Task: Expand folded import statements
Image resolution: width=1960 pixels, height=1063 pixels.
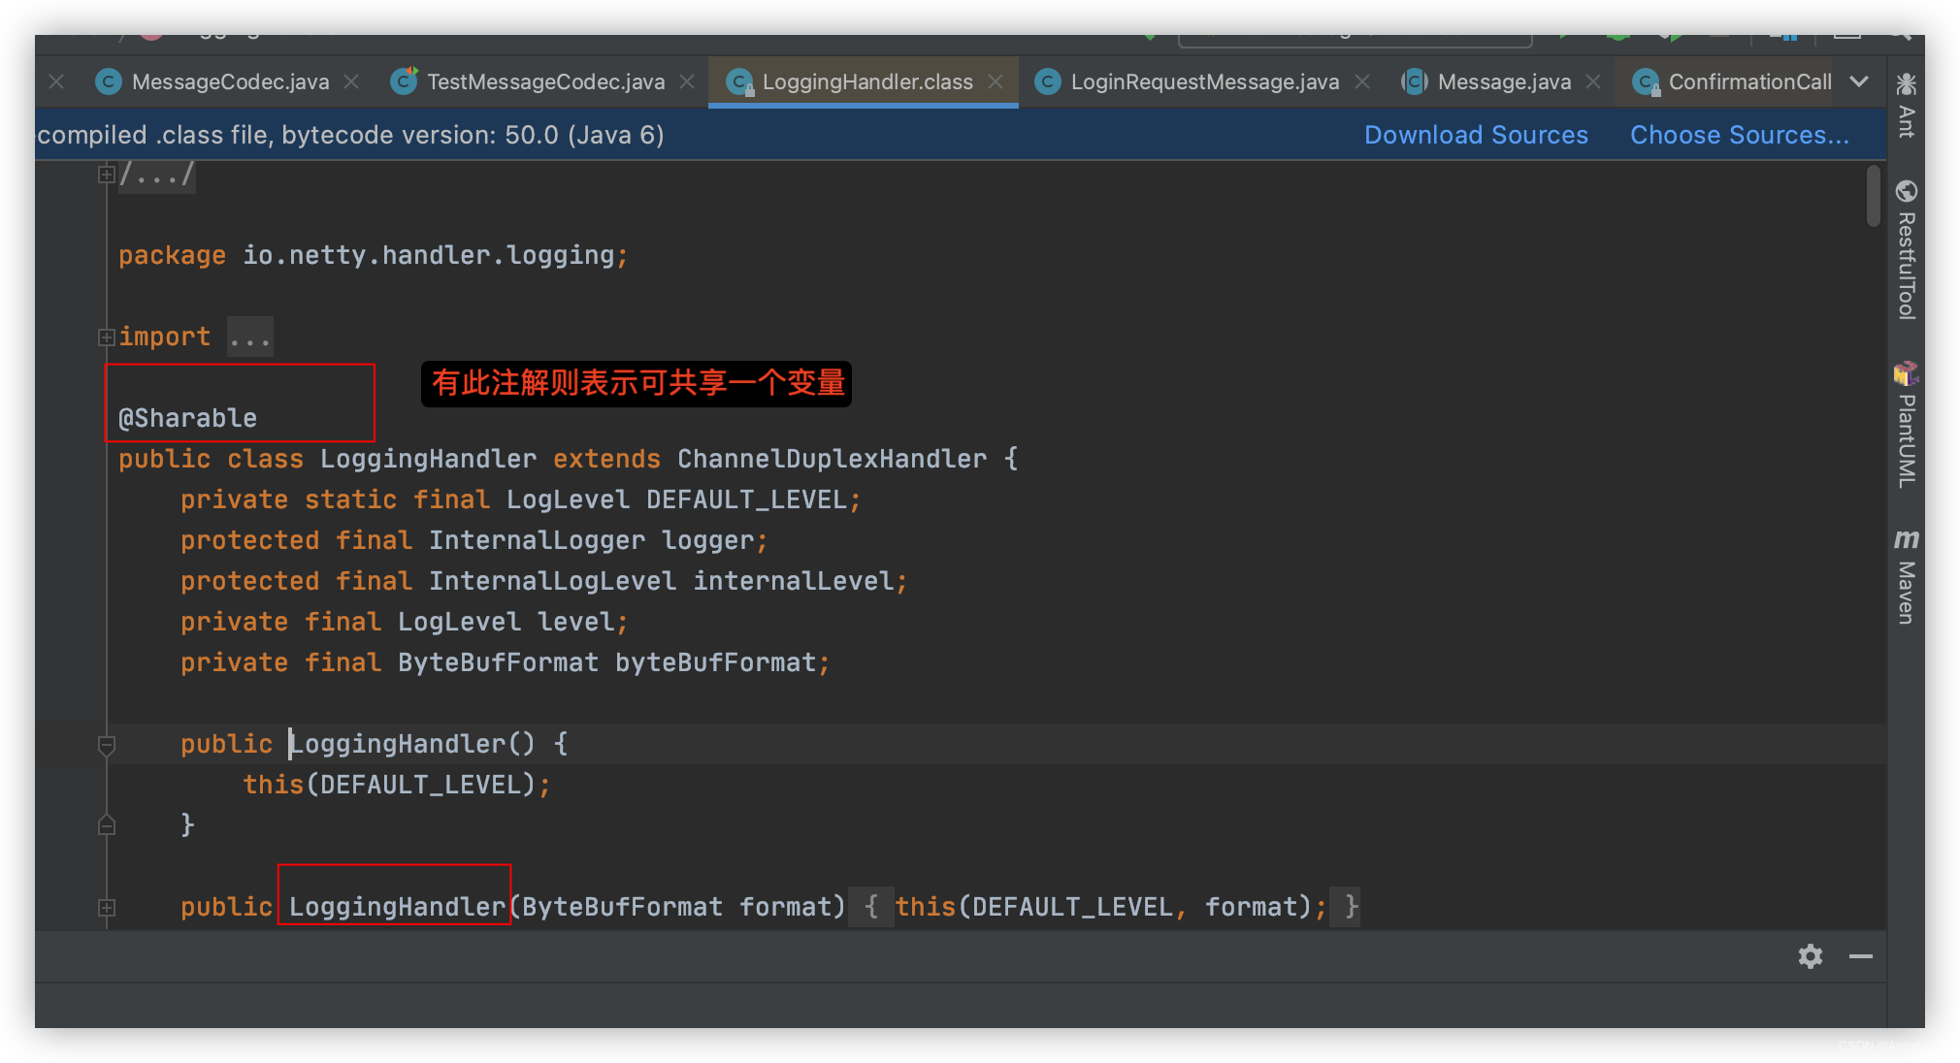Action: [x=107, y=338]
